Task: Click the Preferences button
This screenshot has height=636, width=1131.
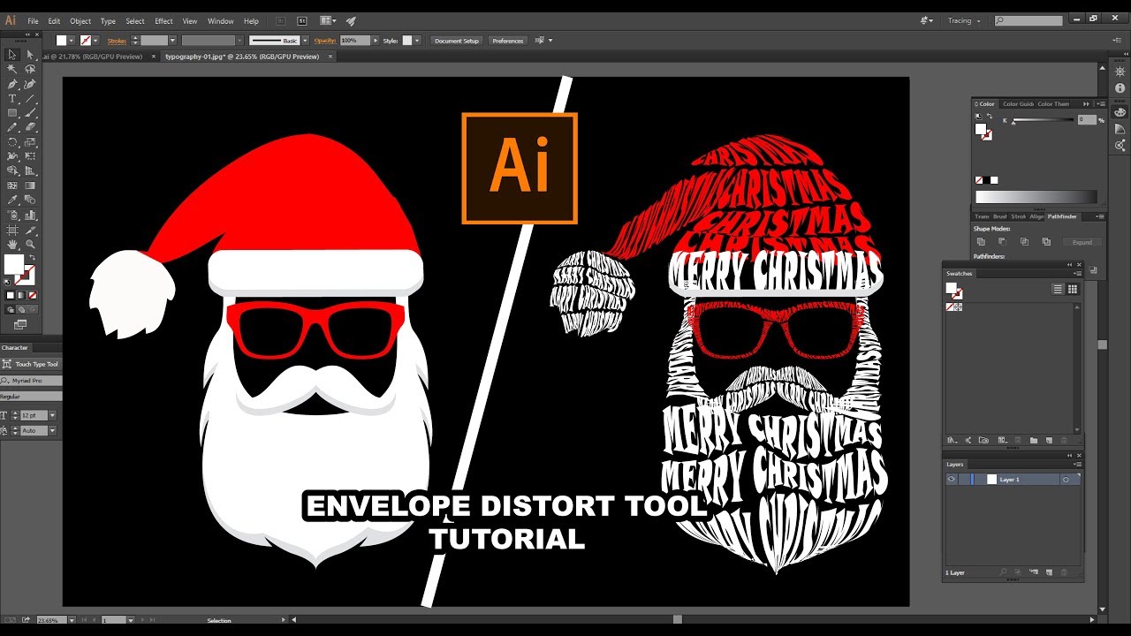Action: [x=508, y=41]
